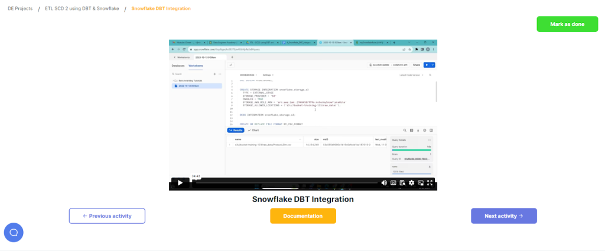Click the Share button shown inside the video

(416, 65)
